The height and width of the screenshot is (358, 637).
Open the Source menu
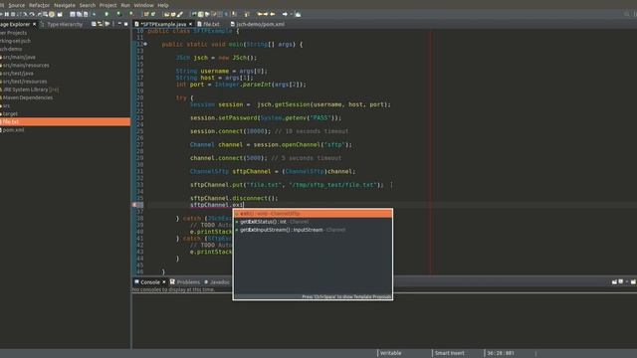point(17,5)
